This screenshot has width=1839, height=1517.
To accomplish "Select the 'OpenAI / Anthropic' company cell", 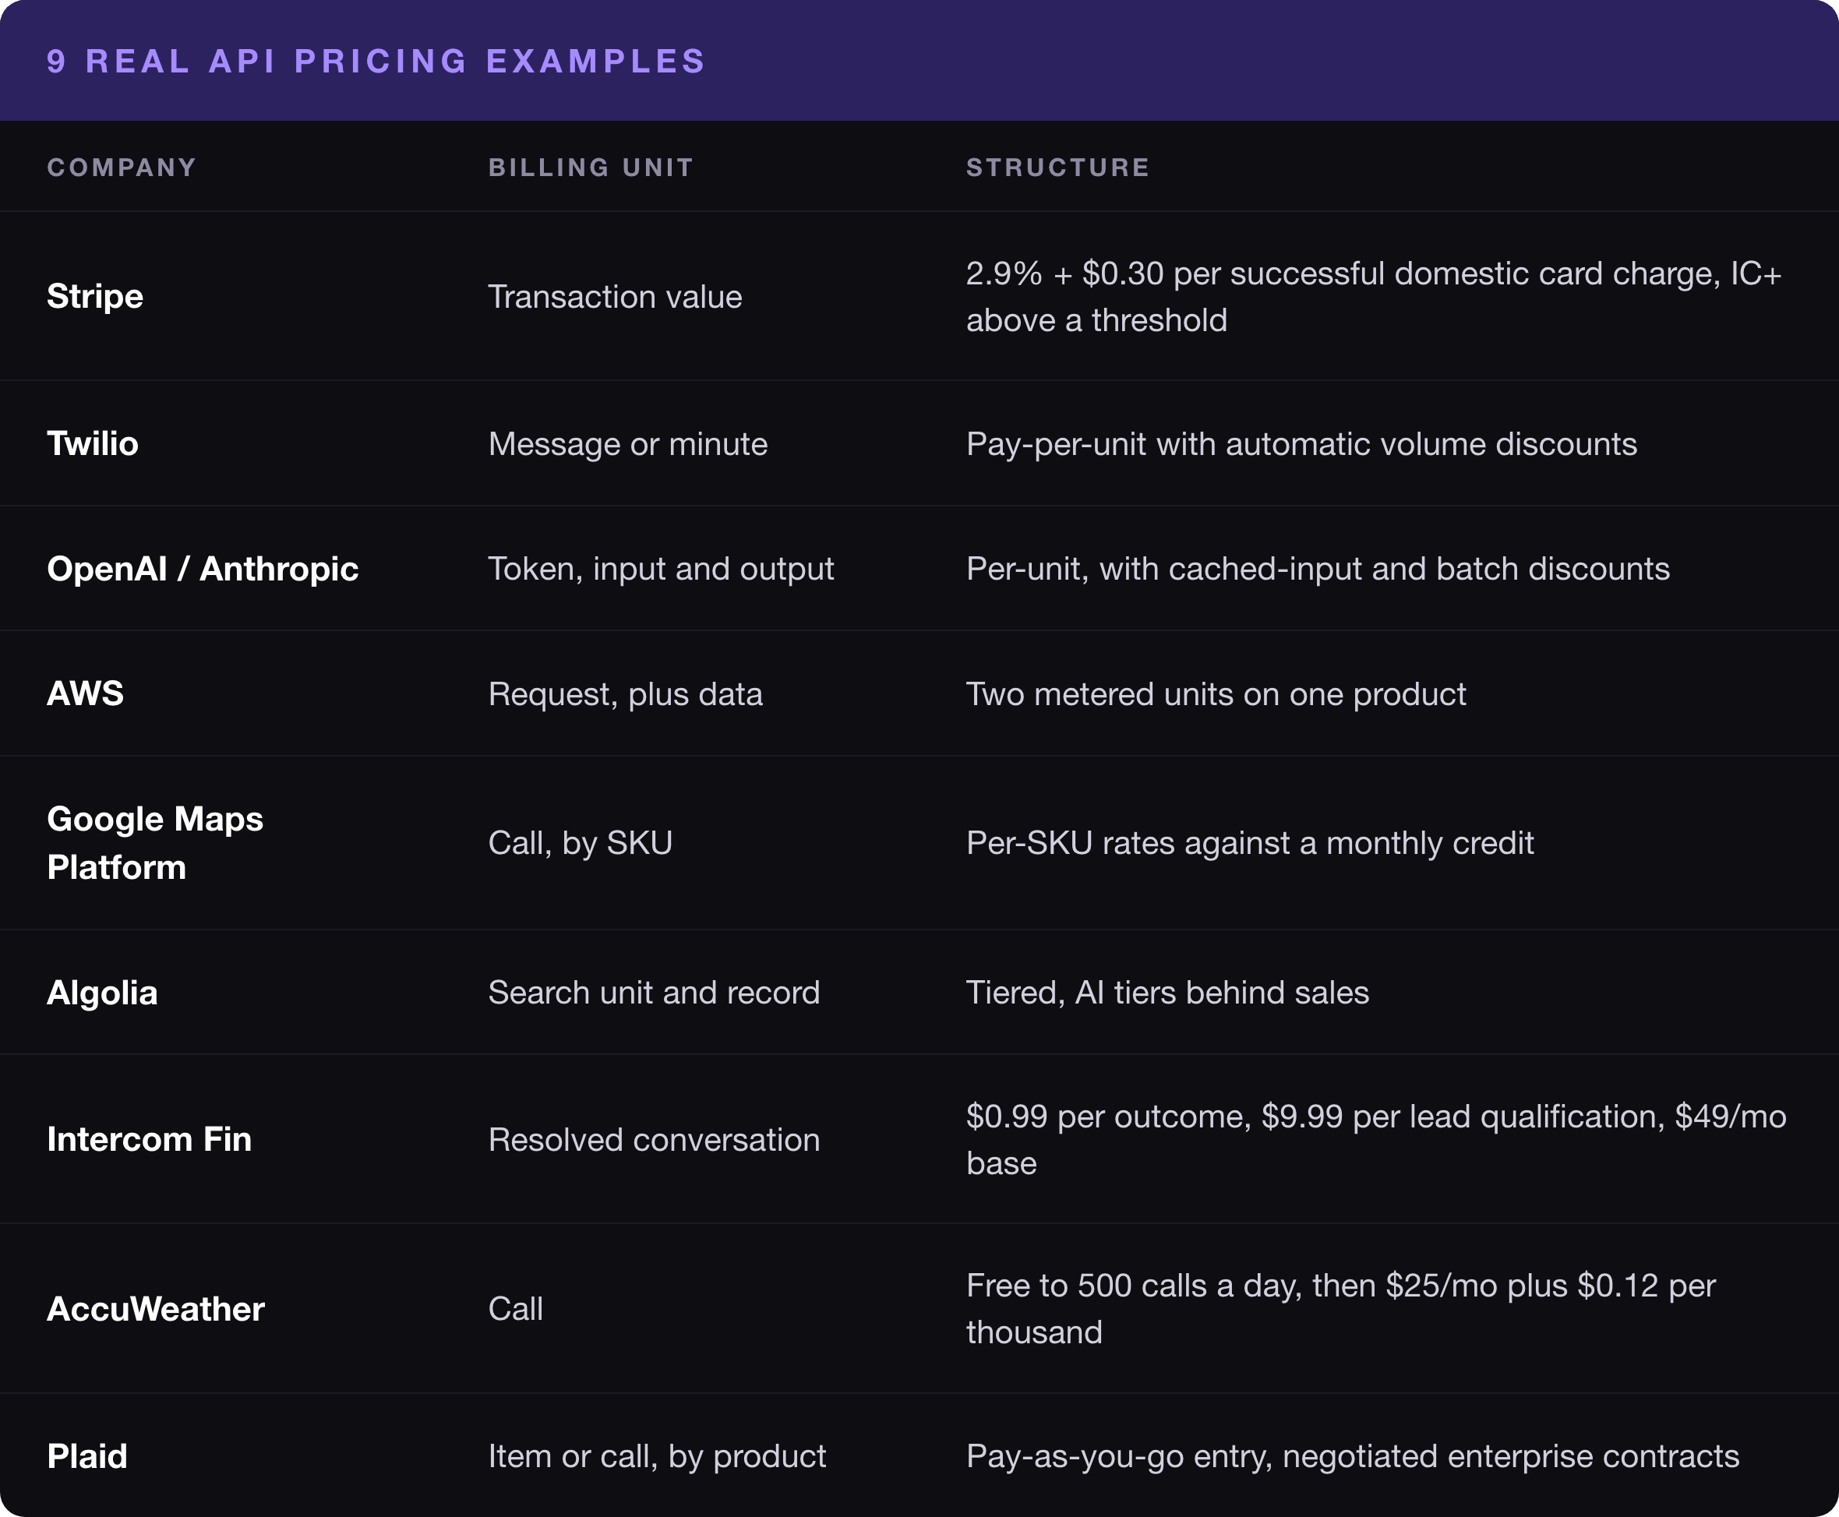I will click(x=202, y=569).
